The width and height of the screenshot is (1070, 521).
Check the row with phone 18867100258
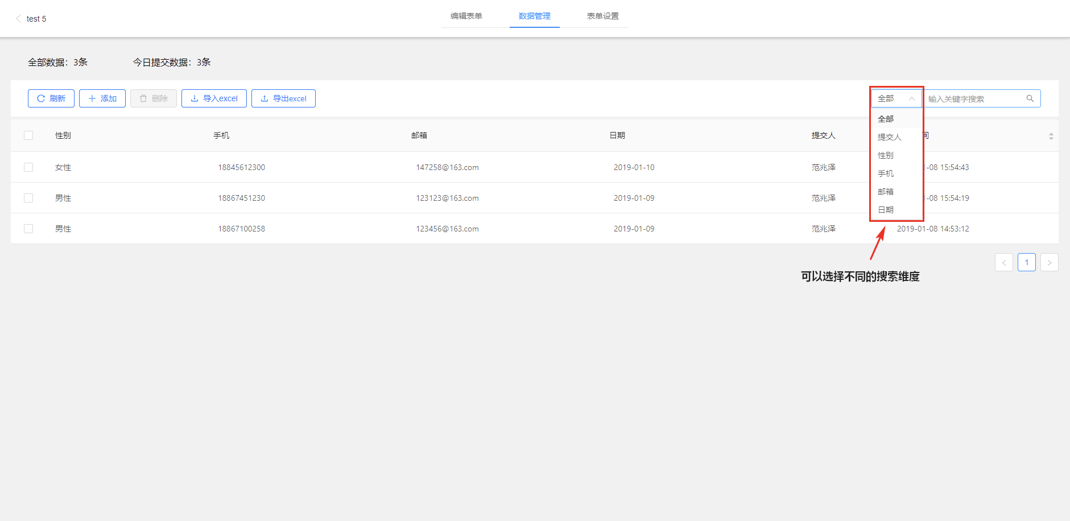[28, 229]
